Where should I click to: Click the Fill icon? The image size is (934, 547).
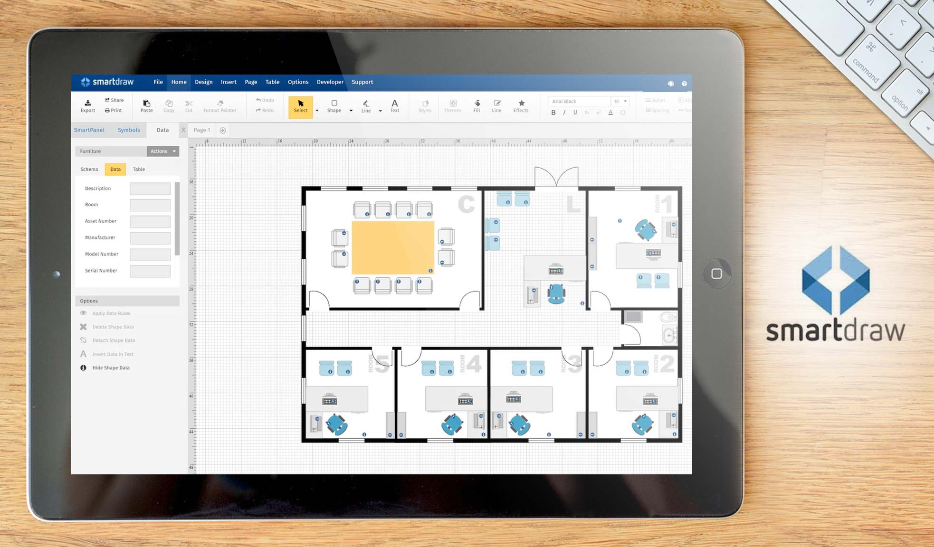(x=477, y=105)
